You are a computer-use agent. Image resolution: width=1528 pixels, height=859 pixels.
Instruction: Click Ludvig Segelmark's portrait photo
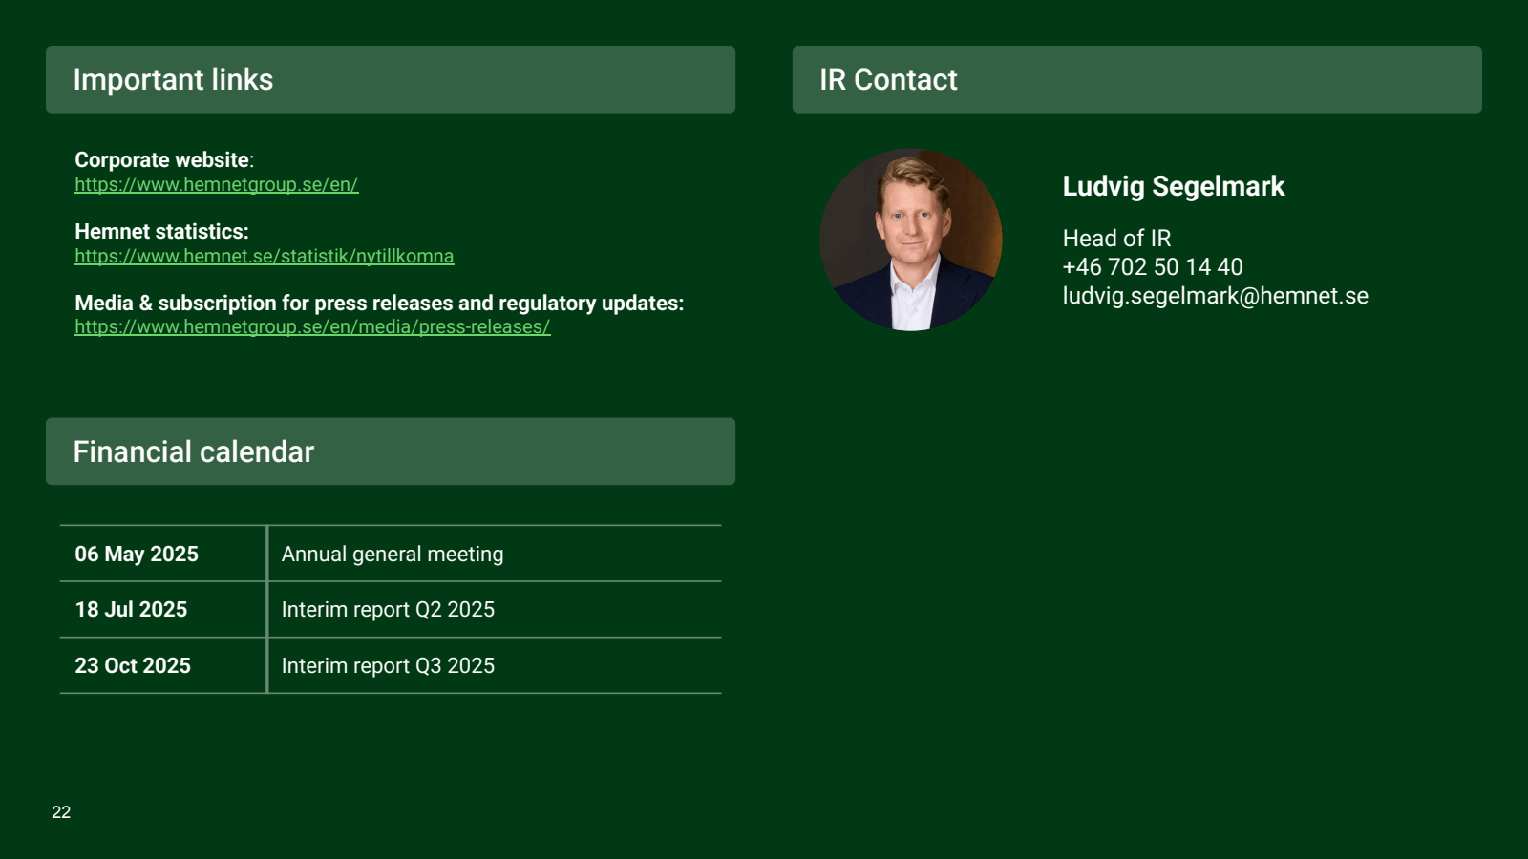point(911,240)
